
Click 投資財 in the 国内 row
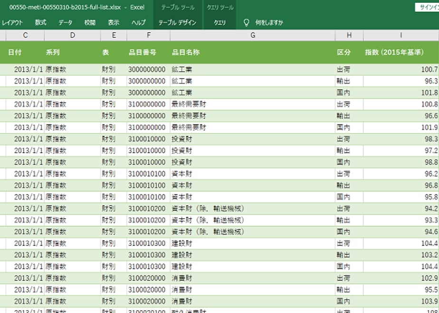253,162
